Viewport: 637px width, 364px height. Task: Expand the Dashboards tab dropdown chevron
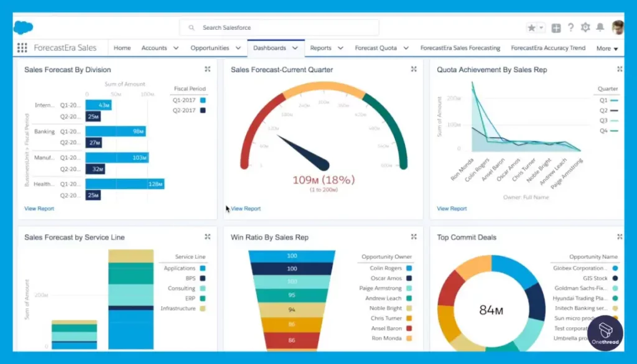(295, 48)
